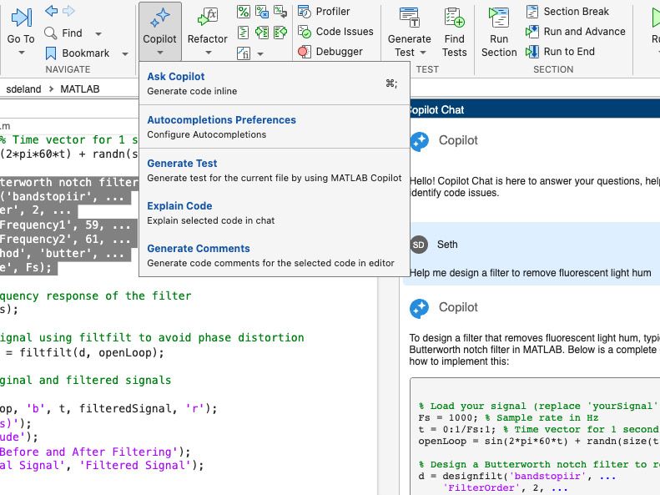Click the MATLAB folder in path breadcrumb
Viewport: 660px width, 495px height.
(79, 88)
